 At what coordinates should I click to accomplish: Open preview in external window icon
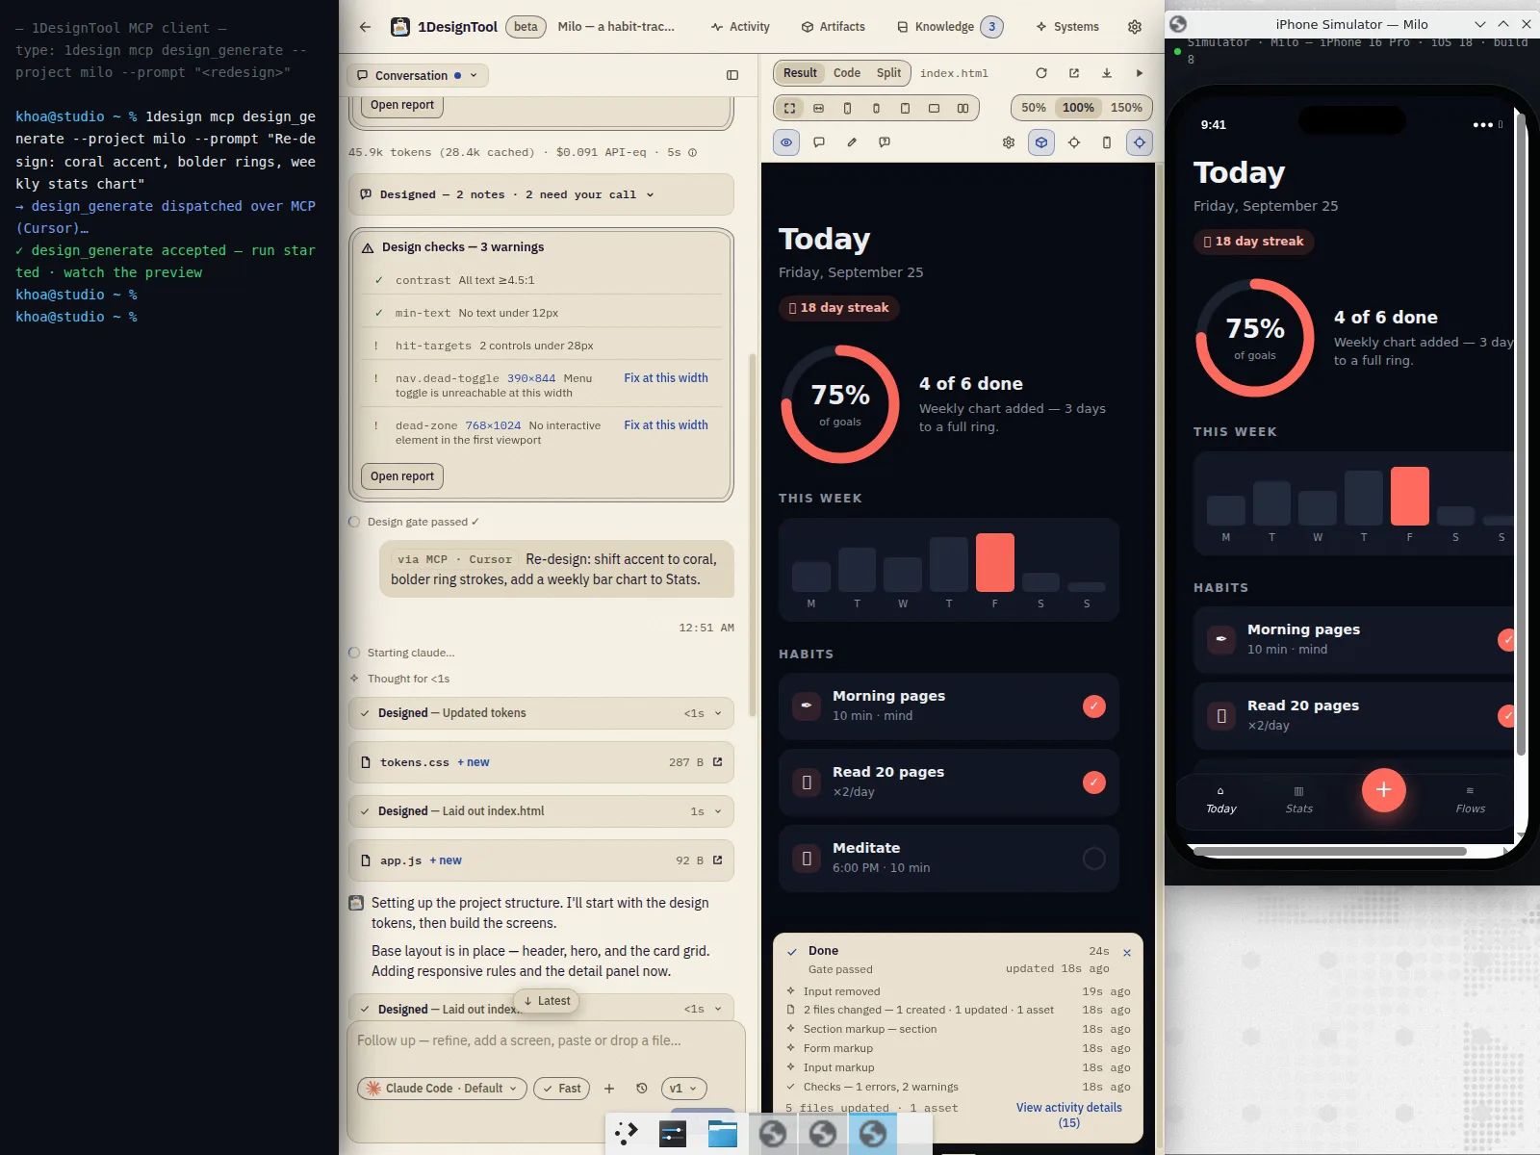(1074, 73)
